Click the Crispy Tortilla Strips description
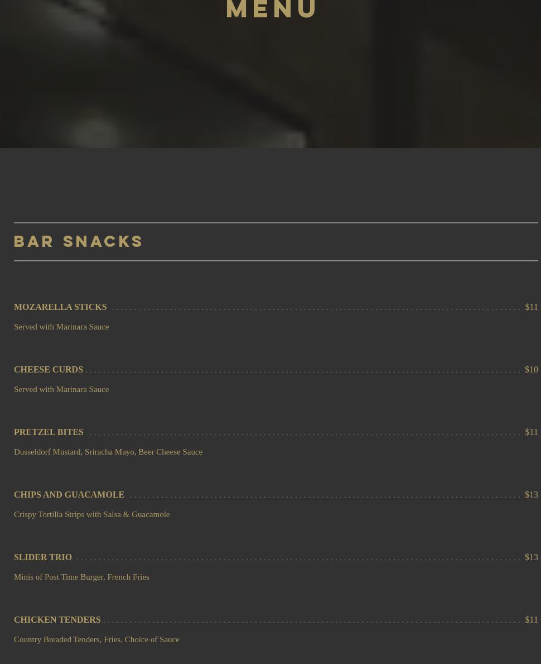Image resolution: width=541 pixels, height=664 pixels. [x=91, y=514]
